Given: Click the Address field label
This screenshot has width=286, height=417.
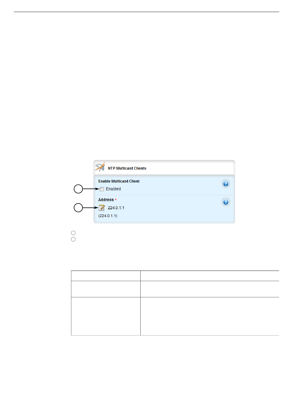Looking at the screenshot, I should [106, 200].
